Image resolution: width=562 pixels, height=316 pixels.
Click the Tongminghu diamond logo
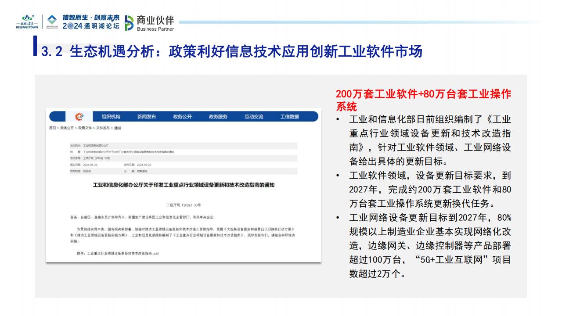(x=52, y=22)
